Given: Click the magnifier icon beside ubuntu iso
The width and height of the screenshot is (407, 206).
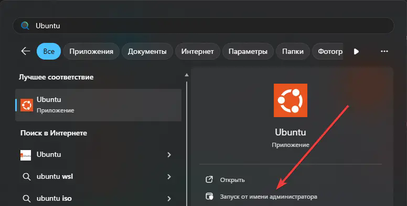Looking at the screenshot, I should pyautogui.click(x=26, y=199).
